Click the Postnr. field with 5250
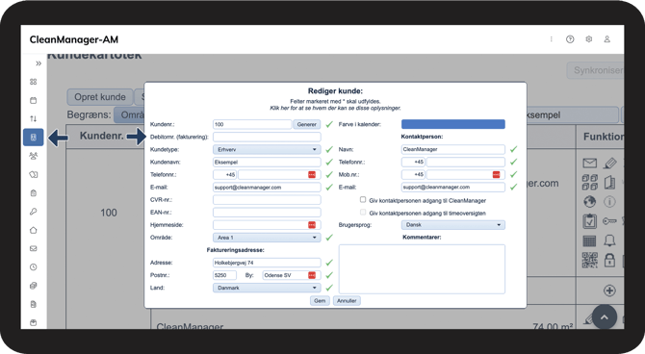This screenshot has height=354, width=645. tap(224, 275)
